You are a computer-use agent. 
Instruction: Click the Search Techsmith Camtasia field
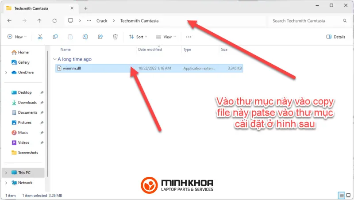(x=305, y=21)
